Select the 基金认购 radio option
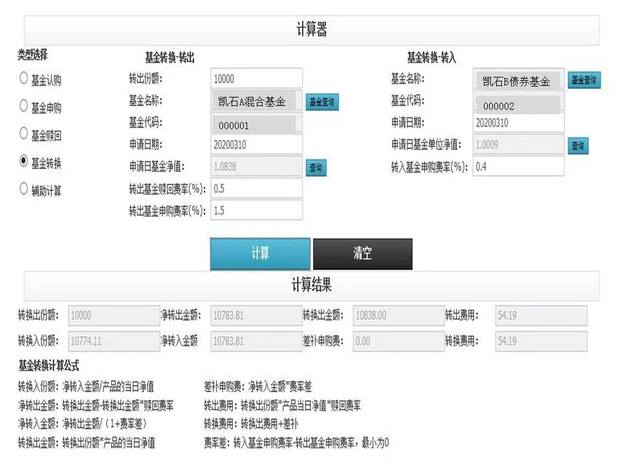The image size is (621, 465). 24,78
